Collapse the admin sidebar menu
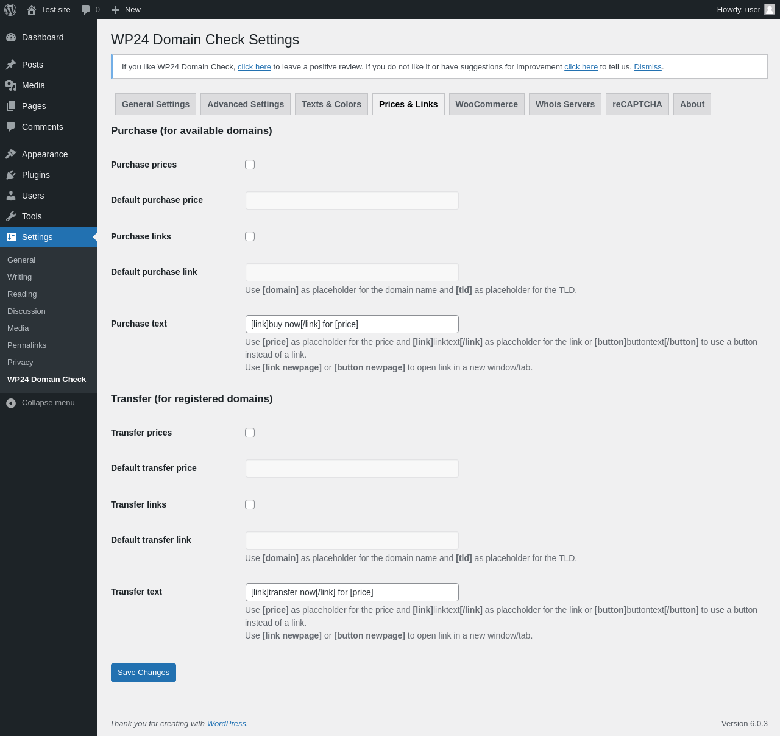The height and width of the screenshot is (736, 780). 40,403
